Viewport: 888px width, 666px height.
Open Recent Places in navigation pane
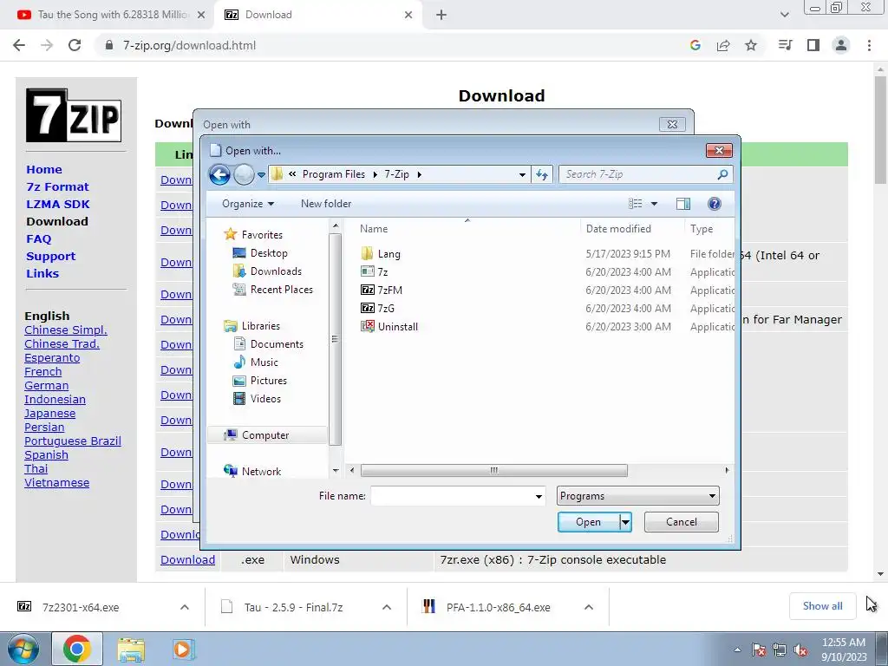282,289
